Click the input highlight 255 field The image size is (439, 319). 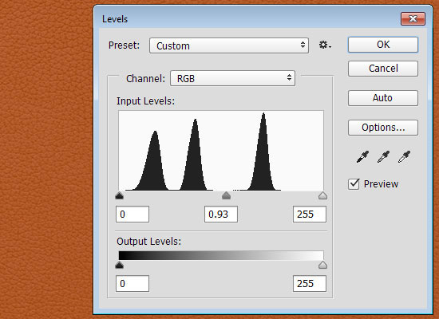pyautogui.click(x=310, y=215)
